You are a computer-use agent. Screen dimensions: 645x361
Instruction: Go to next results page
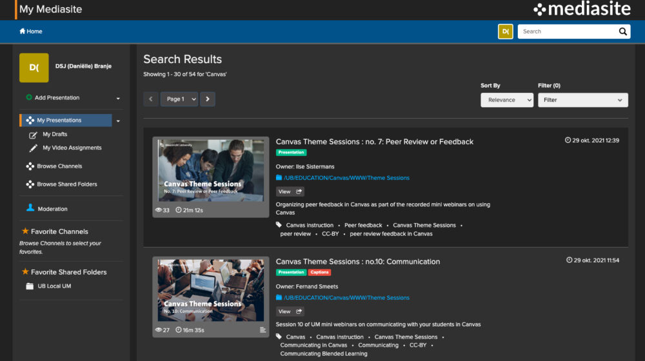(x=207, y=99)
